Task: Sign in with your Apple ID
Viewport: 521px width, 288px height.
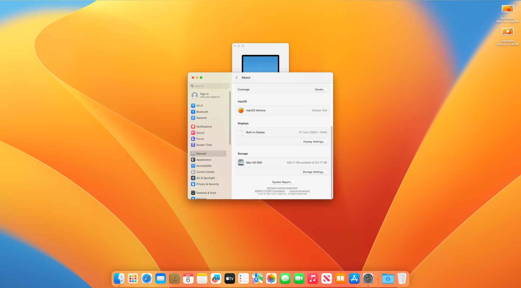Action: tap(210, 95)
